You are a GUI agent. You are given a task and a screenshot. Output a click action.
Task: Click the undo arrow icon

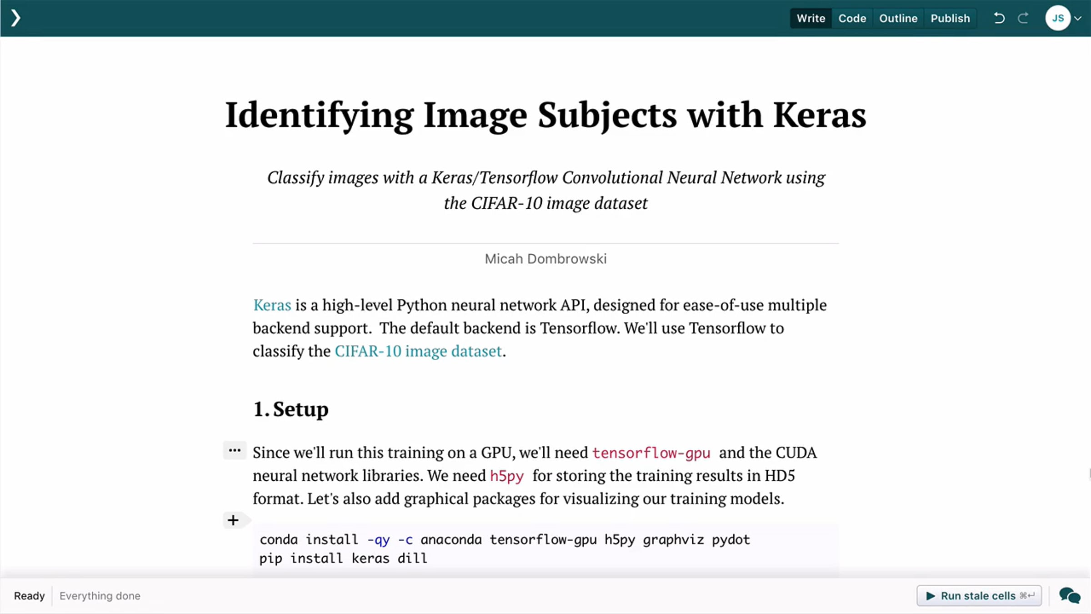[x=999, y=18]
